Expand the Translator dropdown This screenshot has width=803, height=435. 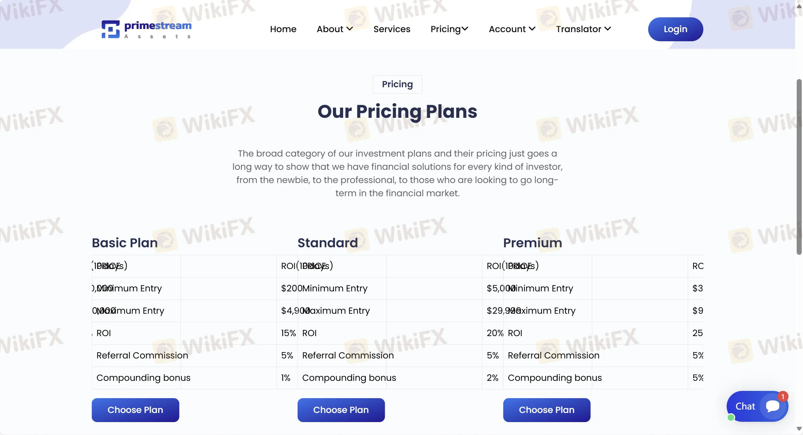point(583,29)
